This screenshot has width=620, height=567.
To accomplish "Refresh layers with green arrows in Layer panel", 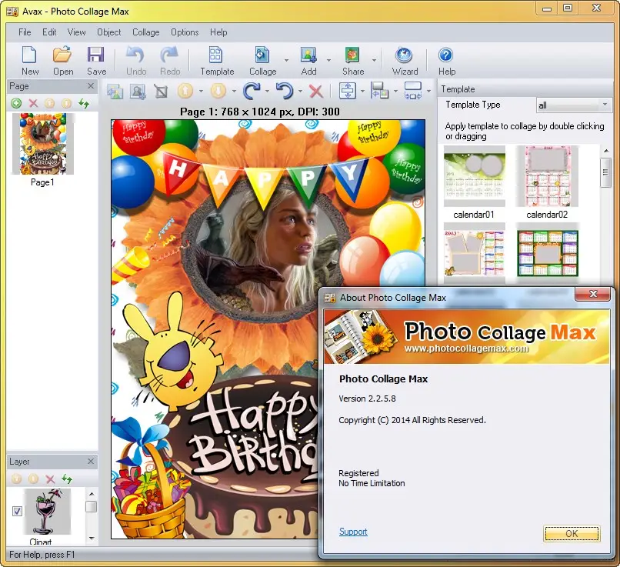I will coord(67,479).
